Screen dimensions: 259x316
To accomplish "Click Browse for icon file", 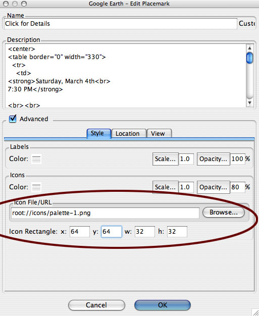I will click(x=224, y=212).
